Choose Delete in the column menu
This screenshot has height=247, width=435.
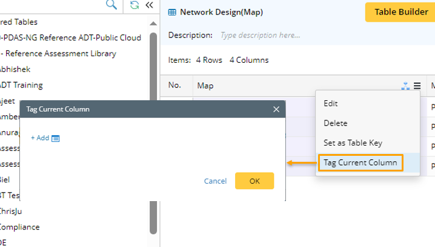point(336,123)
